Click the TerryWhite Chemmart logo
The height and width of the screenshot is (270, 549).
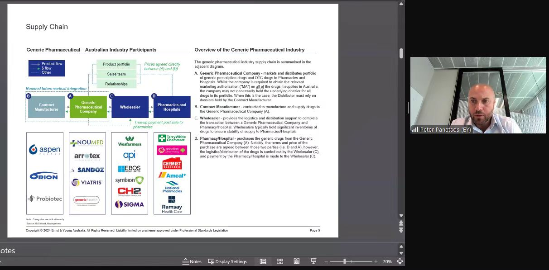[x=172, y=138]
